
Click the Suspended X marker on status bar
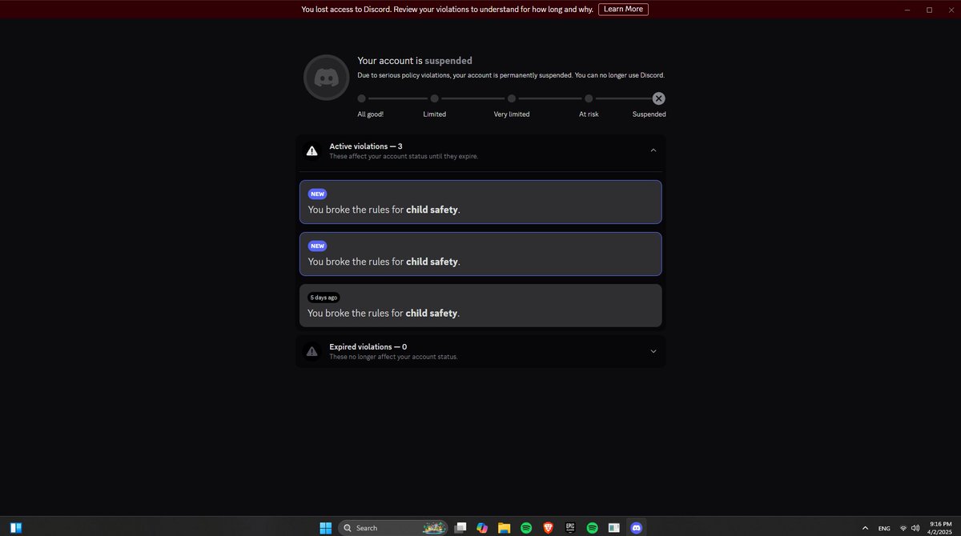pos(658,98)
